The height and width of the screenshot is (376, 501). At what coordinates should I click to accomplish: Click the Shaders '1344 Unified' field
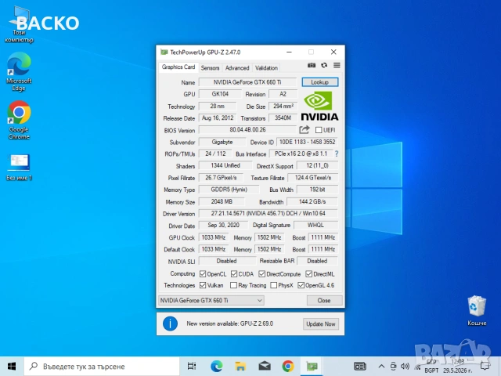point(225,165)
